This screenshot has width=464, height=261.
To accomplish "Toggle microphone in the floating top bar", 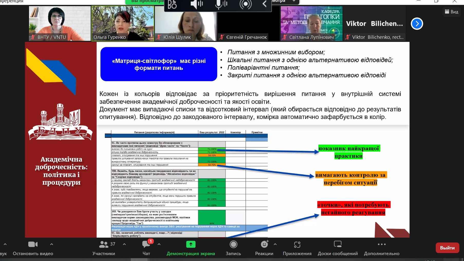I will click(221, 4).
